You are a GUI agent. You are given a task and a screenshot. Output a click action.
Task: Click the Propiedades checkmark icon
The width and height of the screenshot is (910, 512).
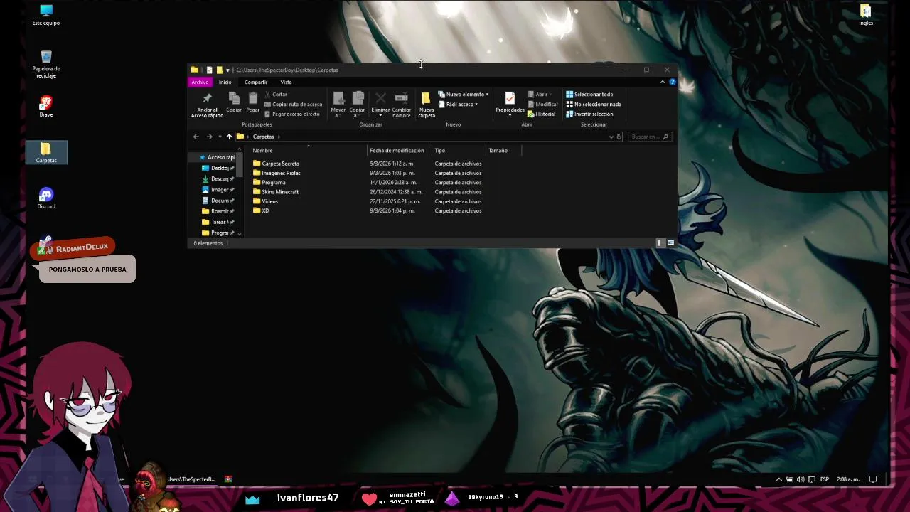[x=510, y=98]
